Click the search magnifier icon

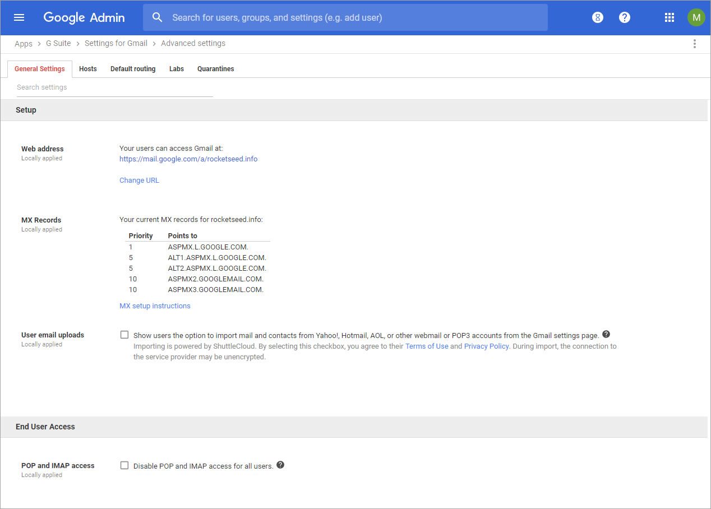click(158, 17)
